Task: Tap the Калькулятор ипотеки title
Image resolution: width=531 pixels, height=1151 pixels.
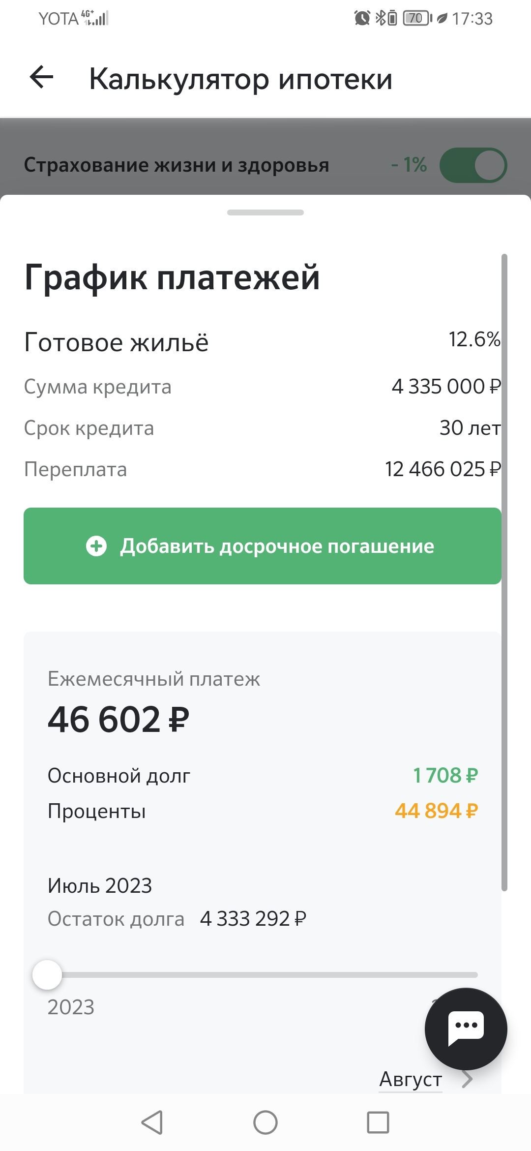Action: click(241, 79)
